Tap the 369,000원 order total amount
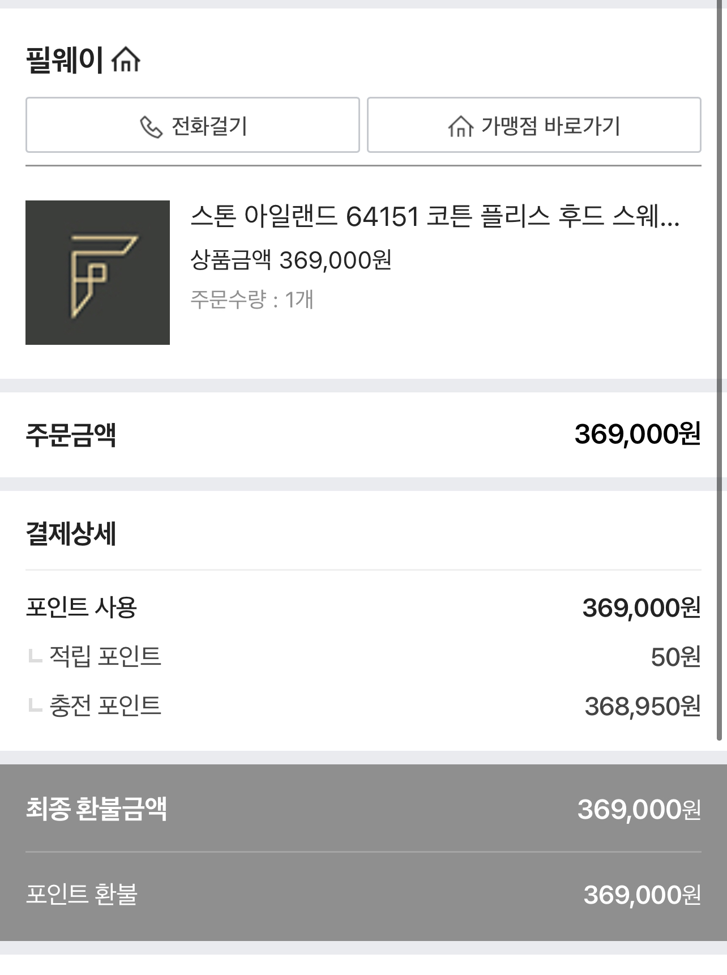 point(638,435)
